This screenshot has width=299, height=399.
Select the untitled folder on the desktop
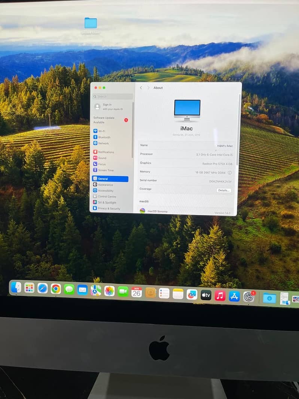pyautogui.click(x=91, y=25)
